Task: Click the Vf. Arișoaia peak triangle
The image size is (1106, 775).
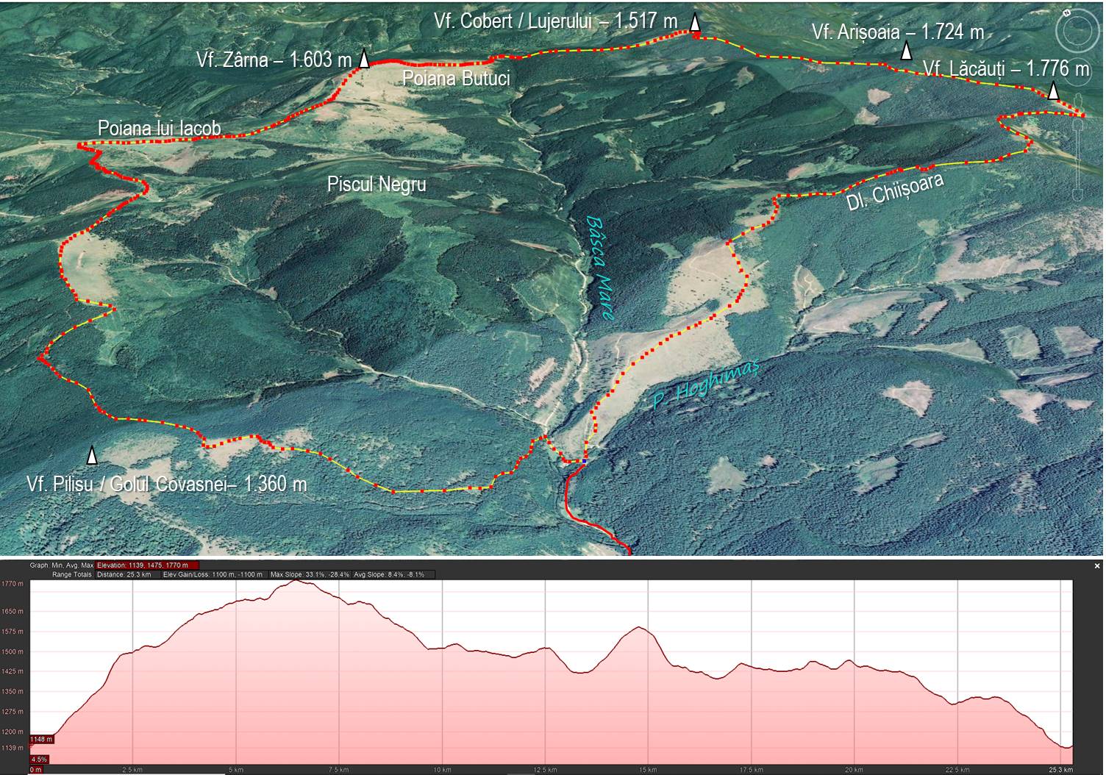Action: point(906,51)
